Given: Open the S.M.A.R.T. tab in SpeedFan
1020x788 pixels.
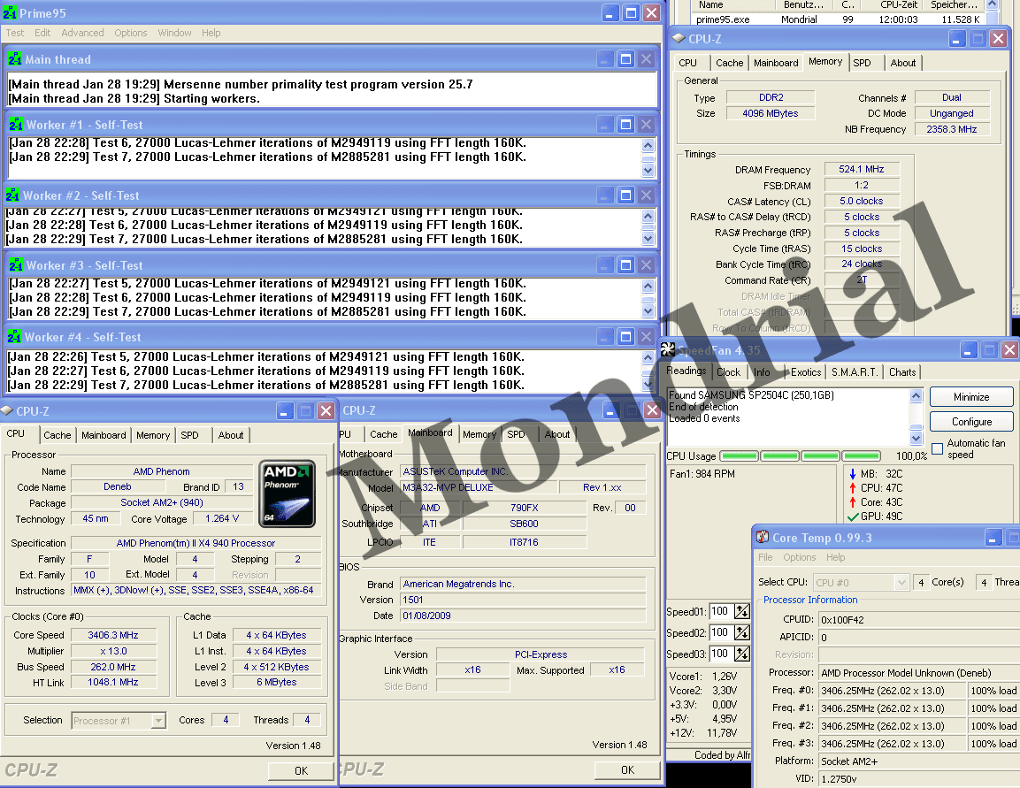Looking at the screenshot, I should pyautogui.click(x=855, y=372).
